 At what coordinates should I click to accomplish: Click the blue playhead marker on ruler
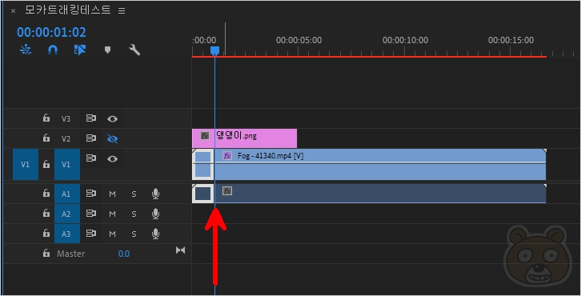click(215, 50)
